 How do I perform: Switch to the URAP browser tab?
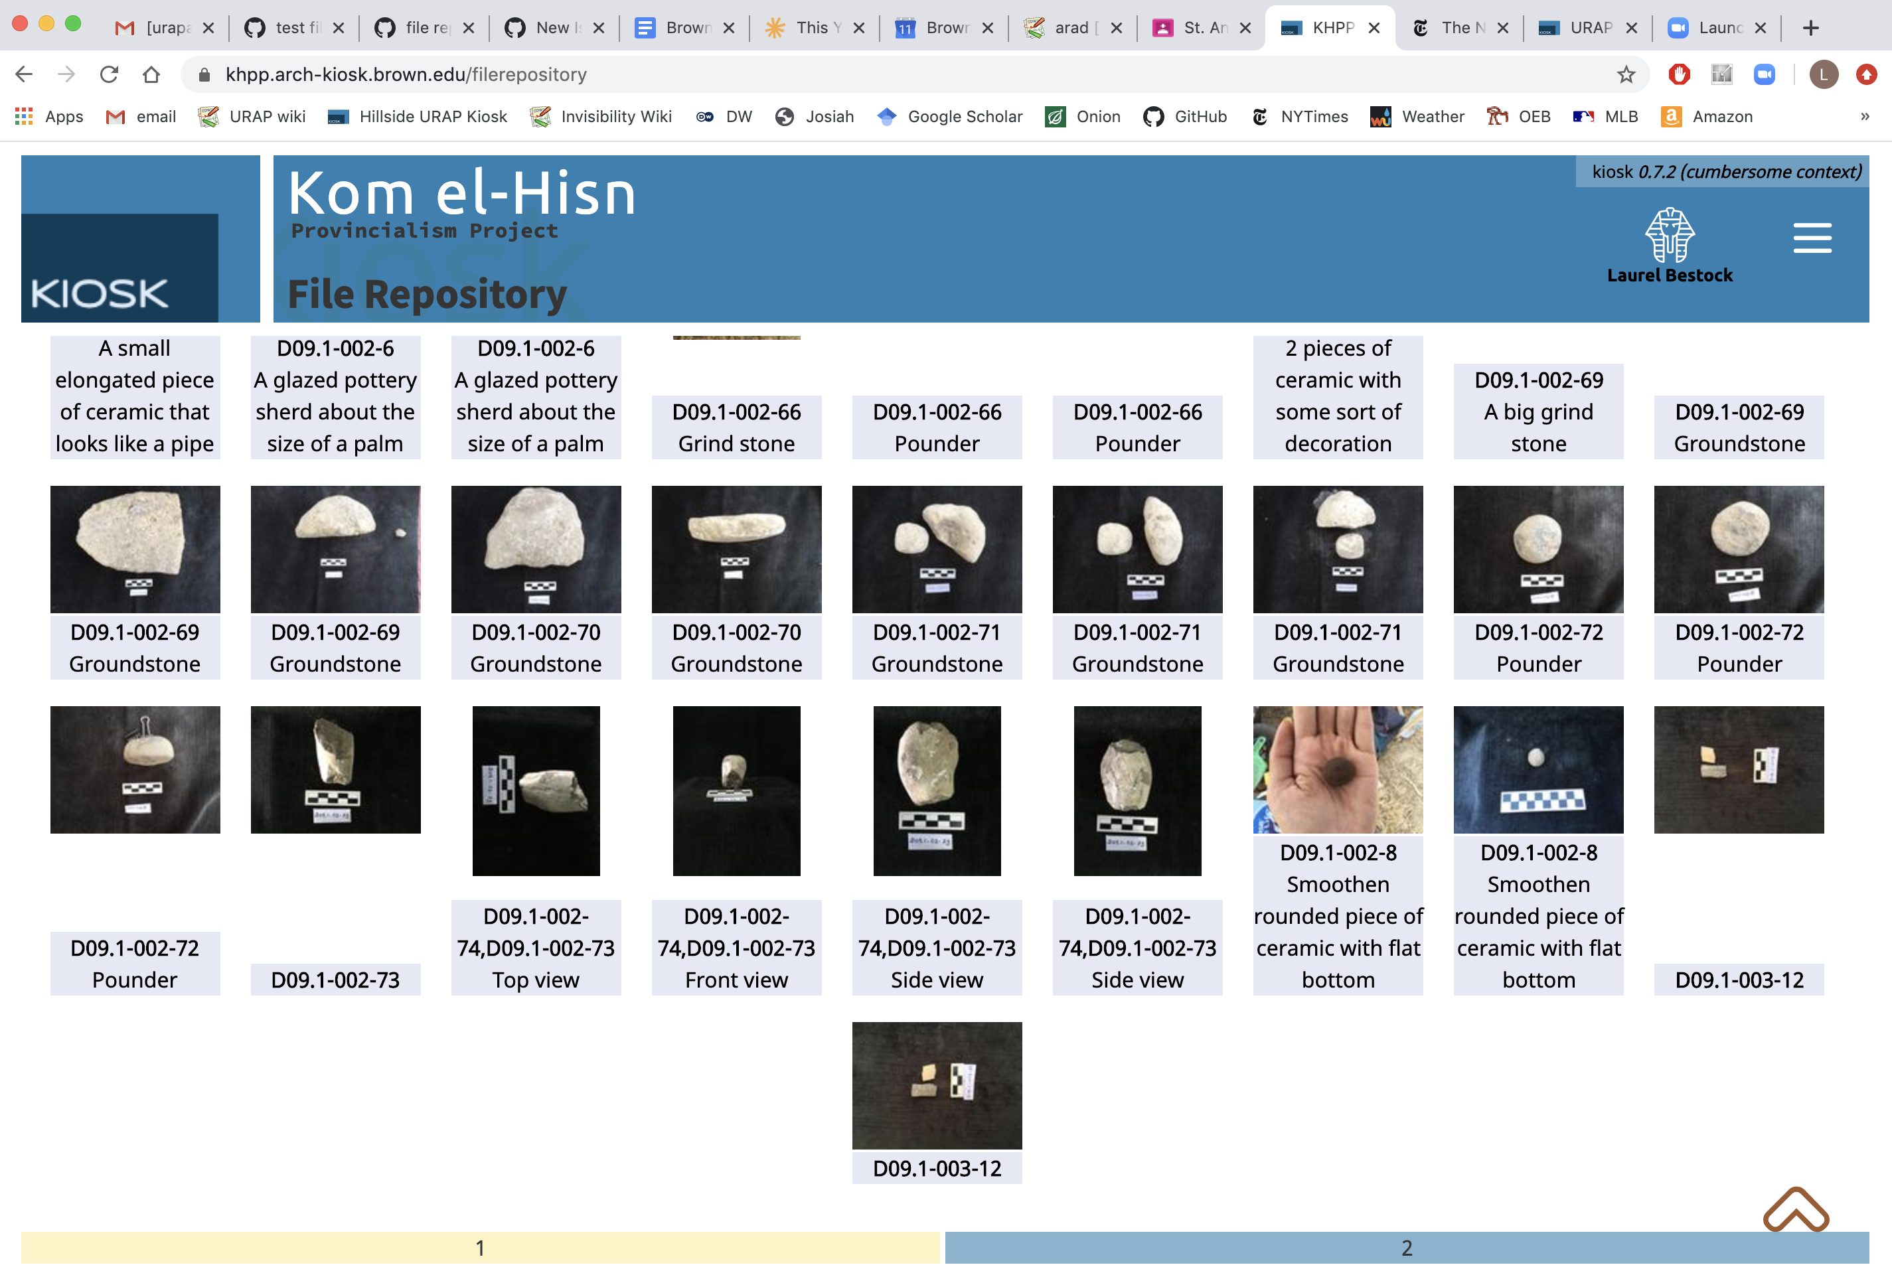pyautogui.click(x=1586, y=27)
